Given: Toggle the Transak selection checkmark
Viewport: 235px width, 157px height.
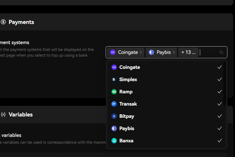Looking at the screenshot, I should point(219,104).
